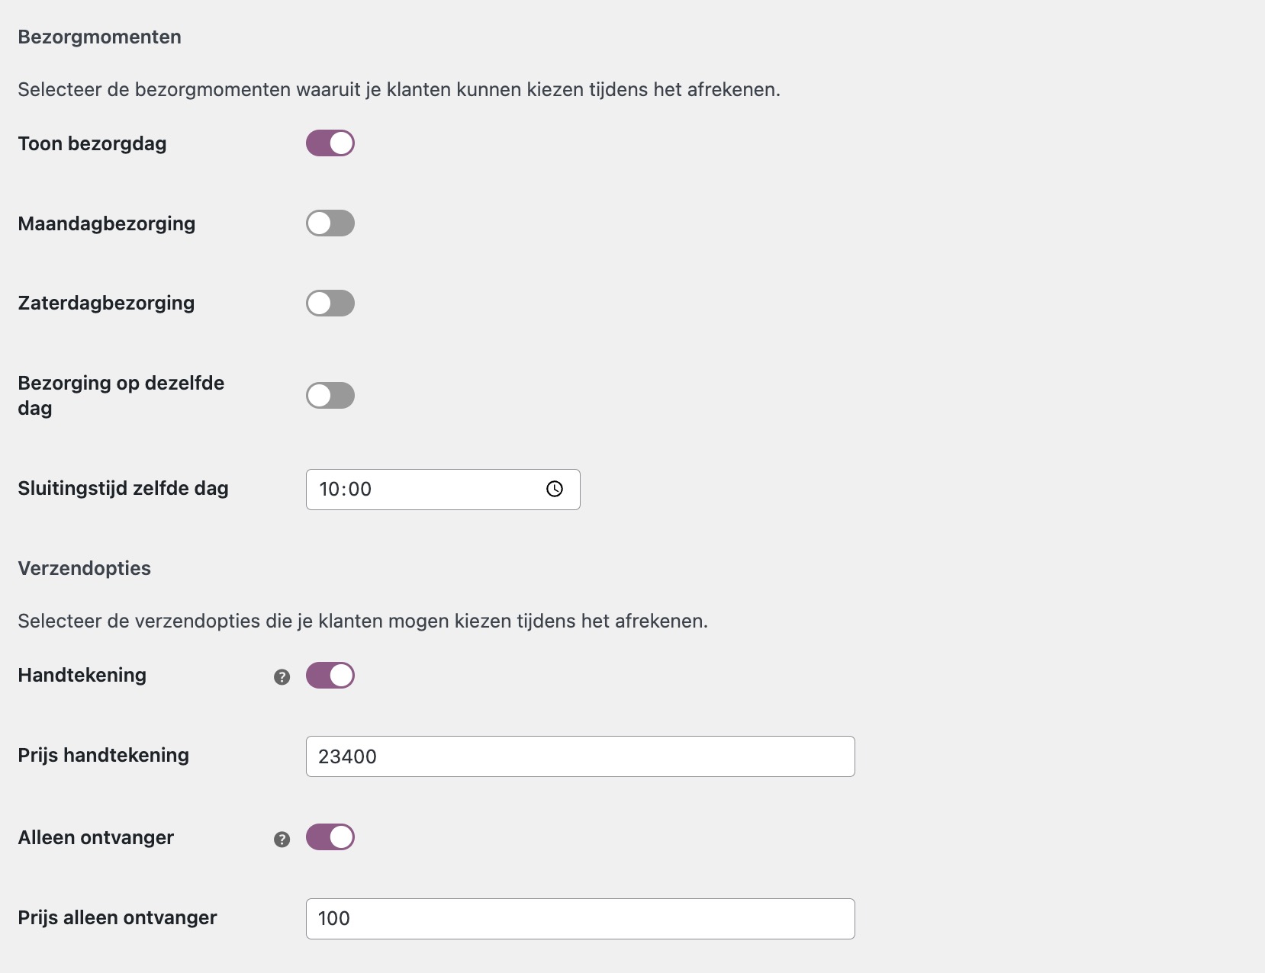Click the Sluitingstijd zelfde dag label
Image resolution: width=1265 pixels, height=973 pixels.
pyautogui.click(x=123, y=488)
